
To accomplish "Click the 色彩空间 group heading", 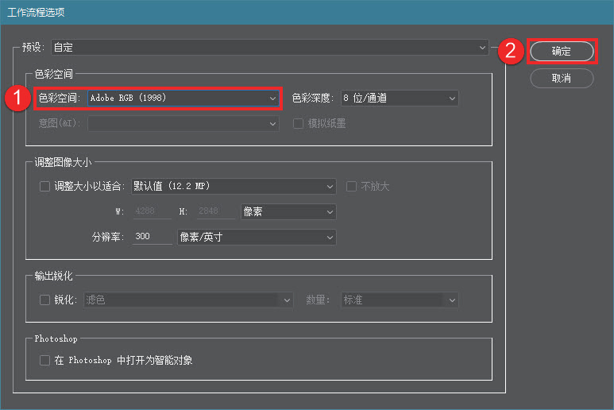I will [54, 74].
